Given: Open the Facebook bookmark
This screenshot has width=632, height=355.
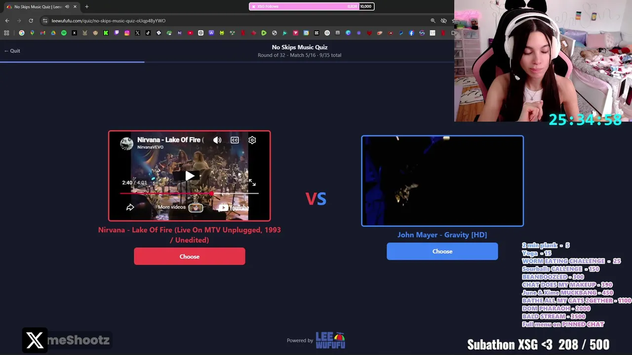Looking at the screenshot, I should click(411, 33).
